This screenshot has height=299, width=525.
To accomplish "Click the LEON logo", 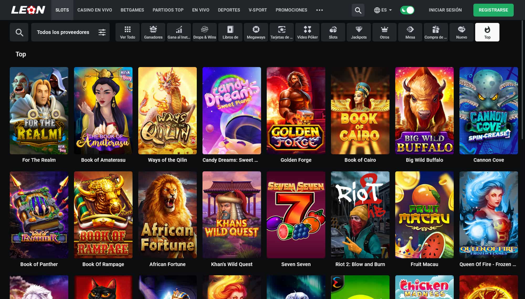I will 28,10.
